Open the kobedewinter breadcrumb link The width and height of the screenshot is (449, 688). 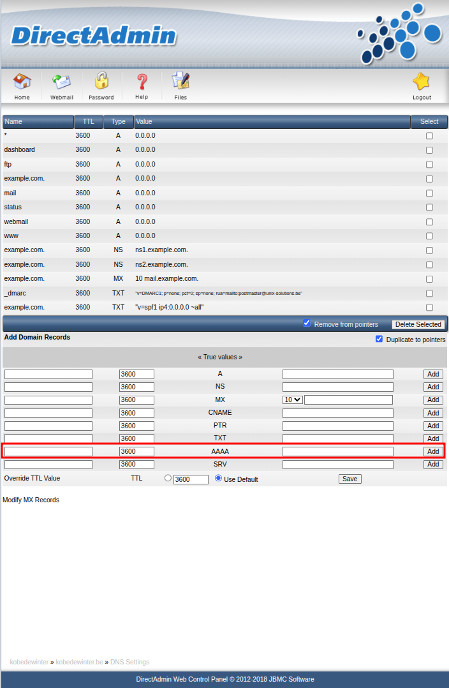coord(29,662)
